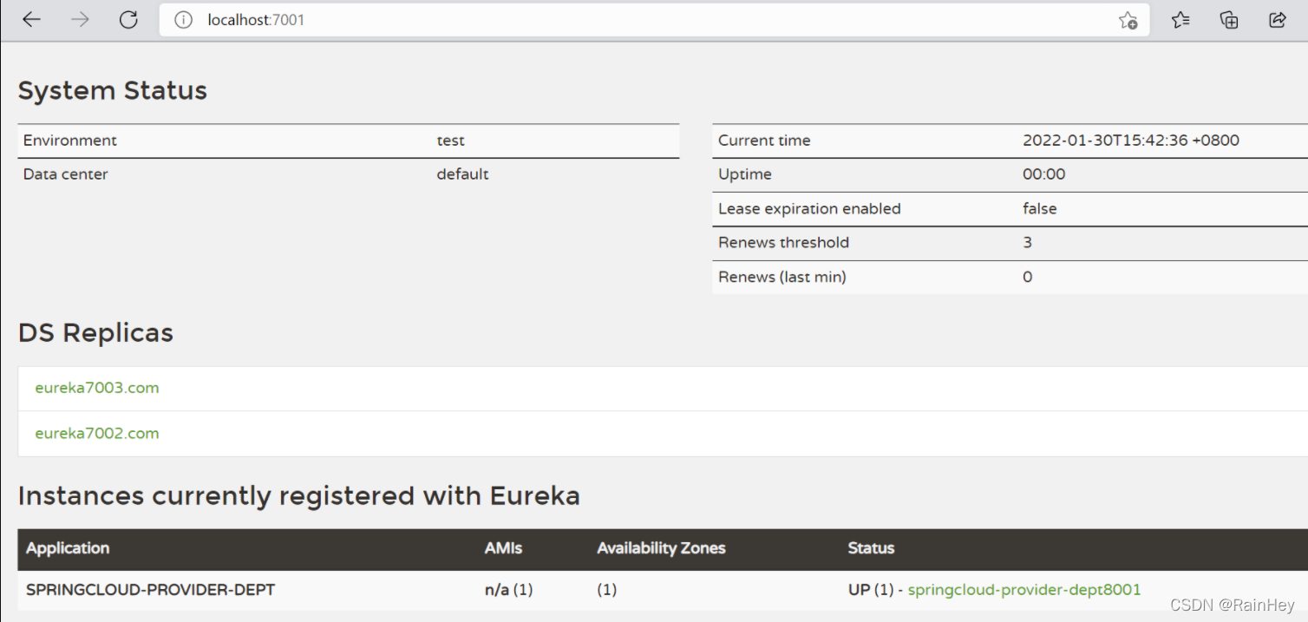Select the lease expiration value false

pyautogui.click(x=1040, y=209)
